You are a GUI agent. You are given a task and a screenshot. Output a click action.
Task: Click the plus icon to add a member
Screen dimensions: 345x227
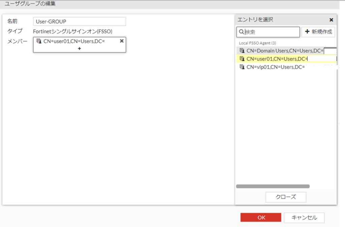click(x=80, y=49)
